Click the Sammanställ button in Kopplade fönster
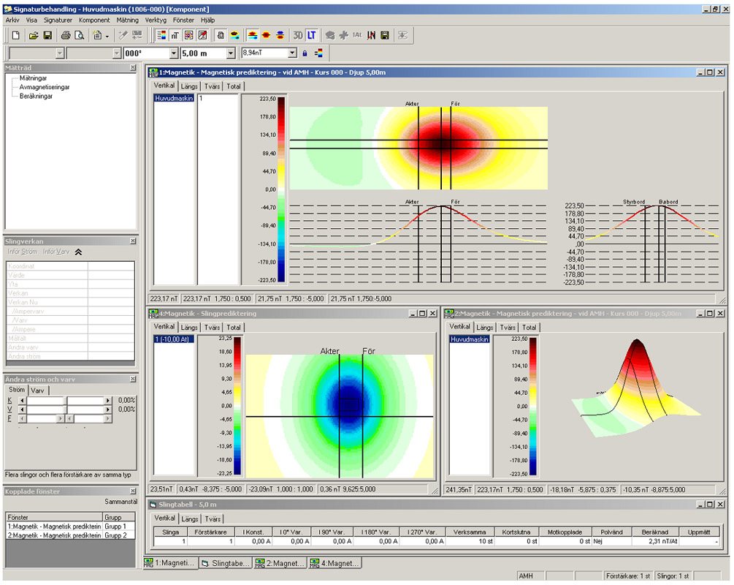734x585 pixels. pos(121,502)
